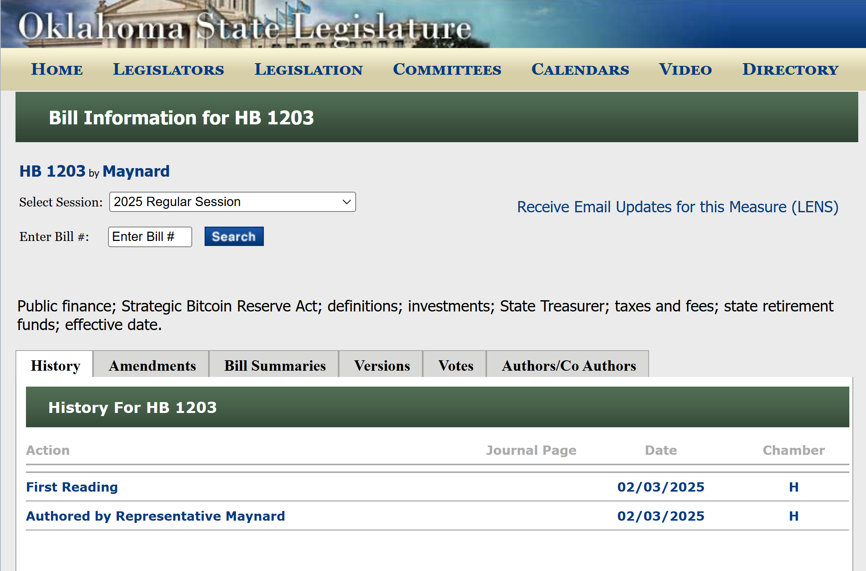Click the Select Session label

tap(61, 202)
